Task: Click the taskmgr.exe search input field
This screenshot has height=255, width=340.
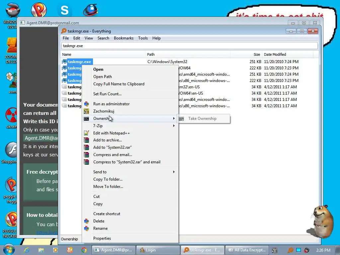Action: (x=190, y=46)
